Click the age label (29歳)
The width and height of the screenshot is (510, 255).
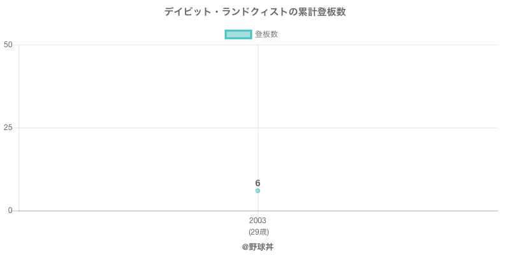[x=258, y=231]
